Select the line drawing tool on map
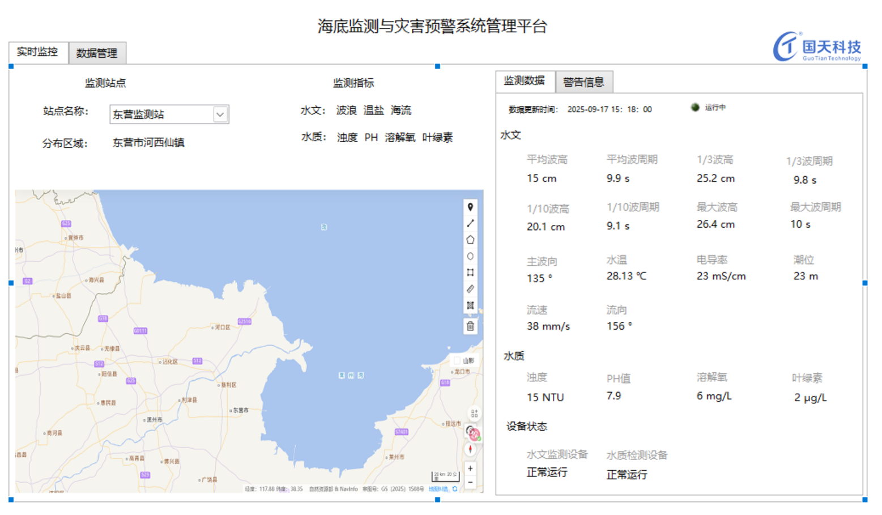Viewport: 882px width, 515px height. (x=470, y=224)
